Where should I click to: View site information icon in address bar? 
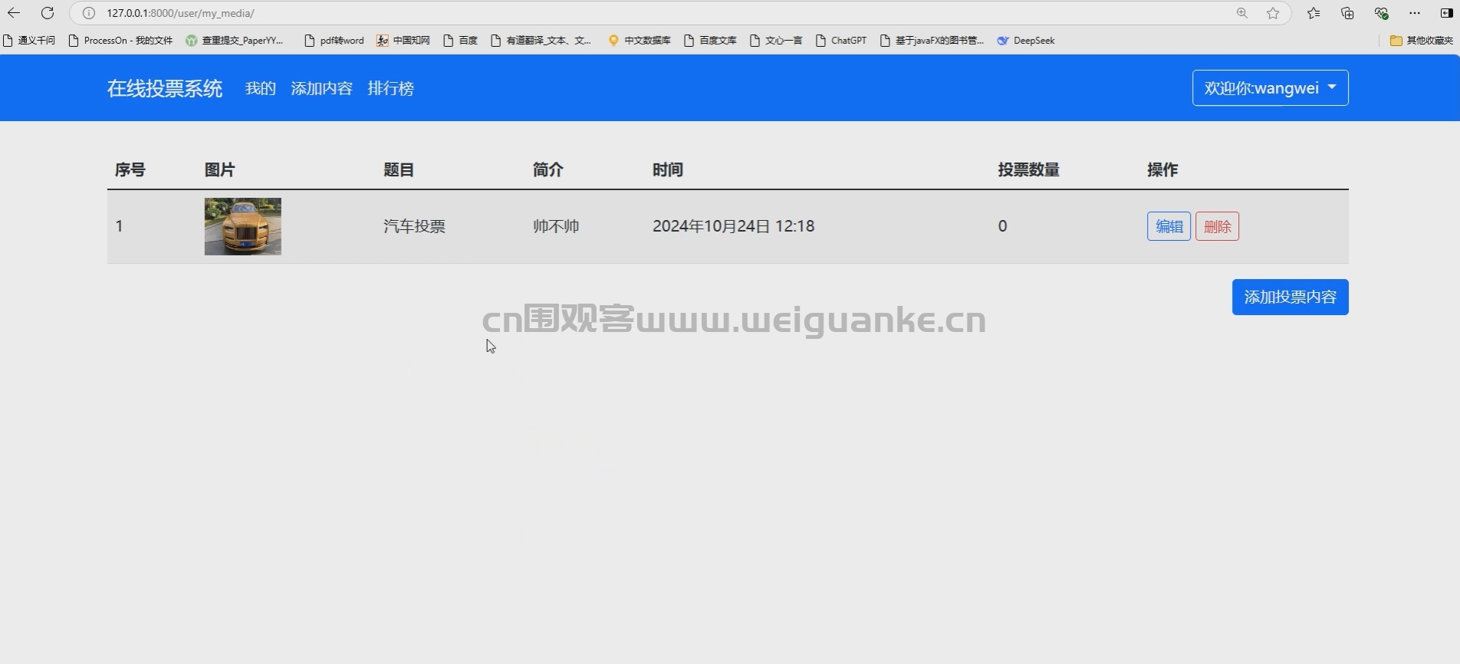(89, 13)
